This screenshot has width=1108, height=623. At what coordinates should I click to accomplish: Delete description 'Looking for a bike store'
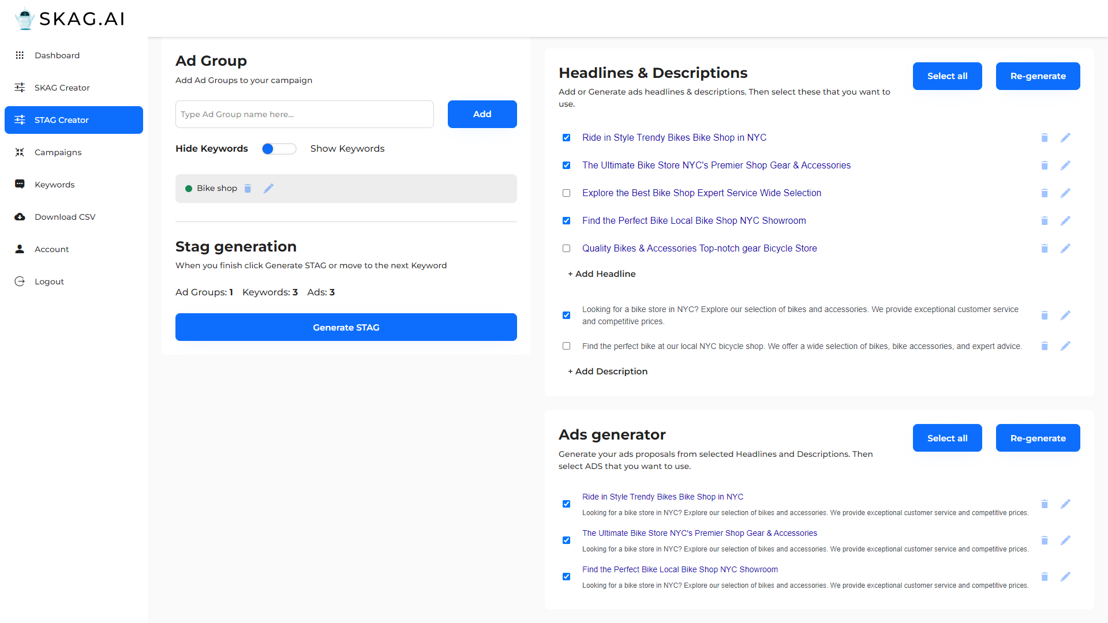pos(1045,316)
